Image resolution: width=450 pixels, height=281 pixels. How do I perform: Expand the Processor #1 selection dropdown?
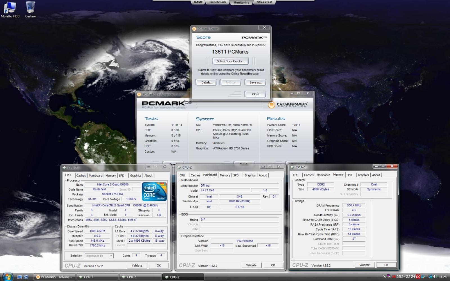[111, 256]
